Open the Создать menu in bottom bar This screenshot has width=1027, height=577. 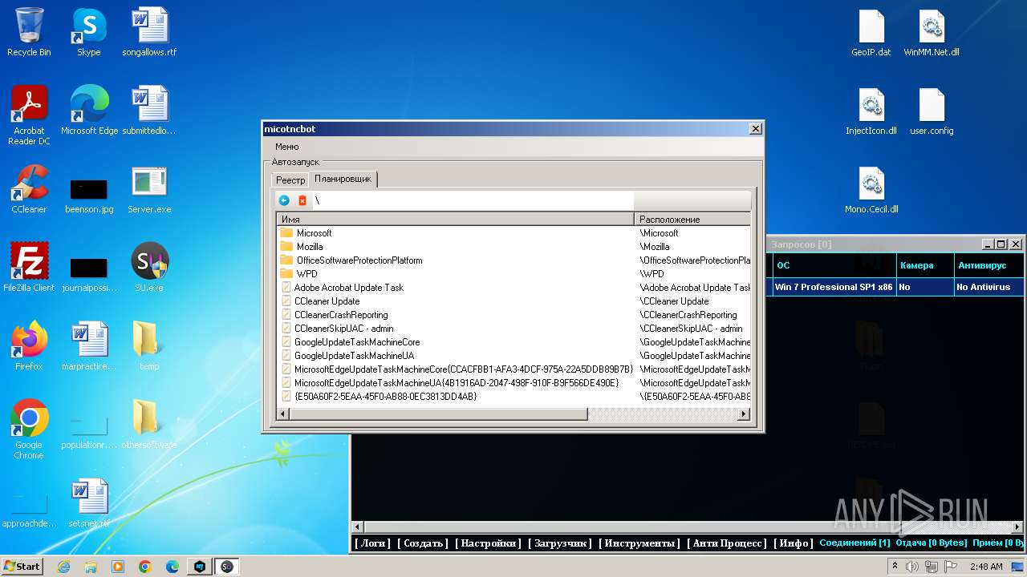[423, 543]
